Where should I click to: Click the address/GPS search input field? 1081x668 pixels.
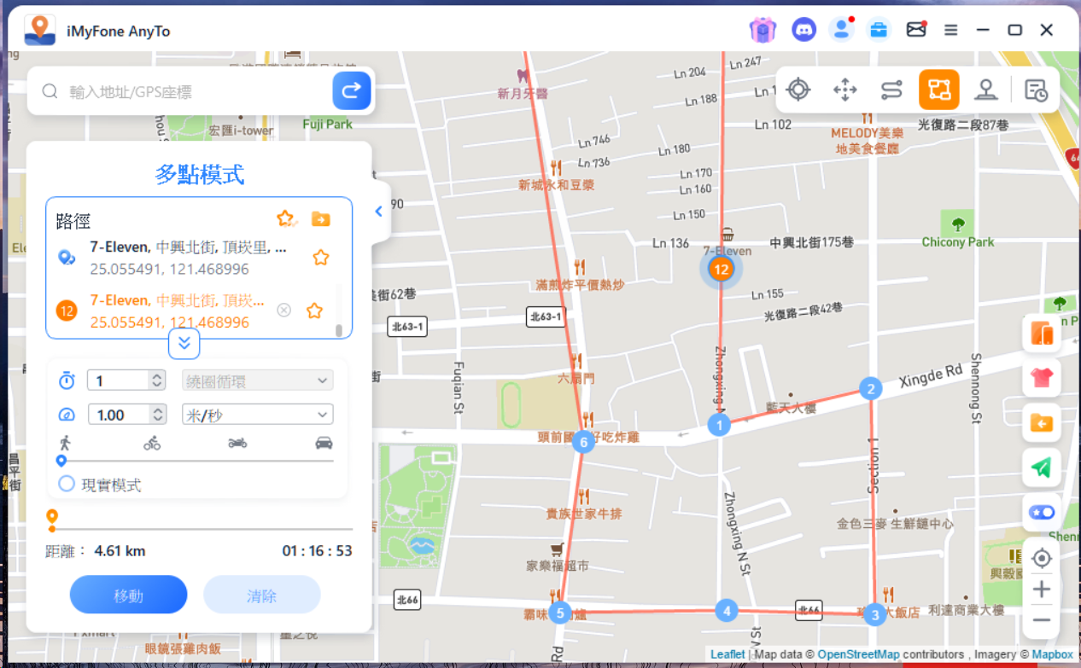pyautogui.click(x=196, y=91)
